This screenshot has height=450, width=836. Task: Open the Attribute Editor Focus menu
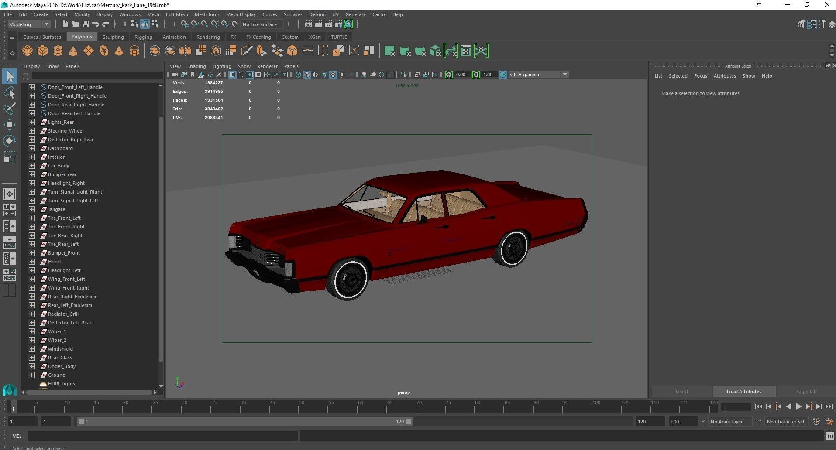tap(700, 76)
